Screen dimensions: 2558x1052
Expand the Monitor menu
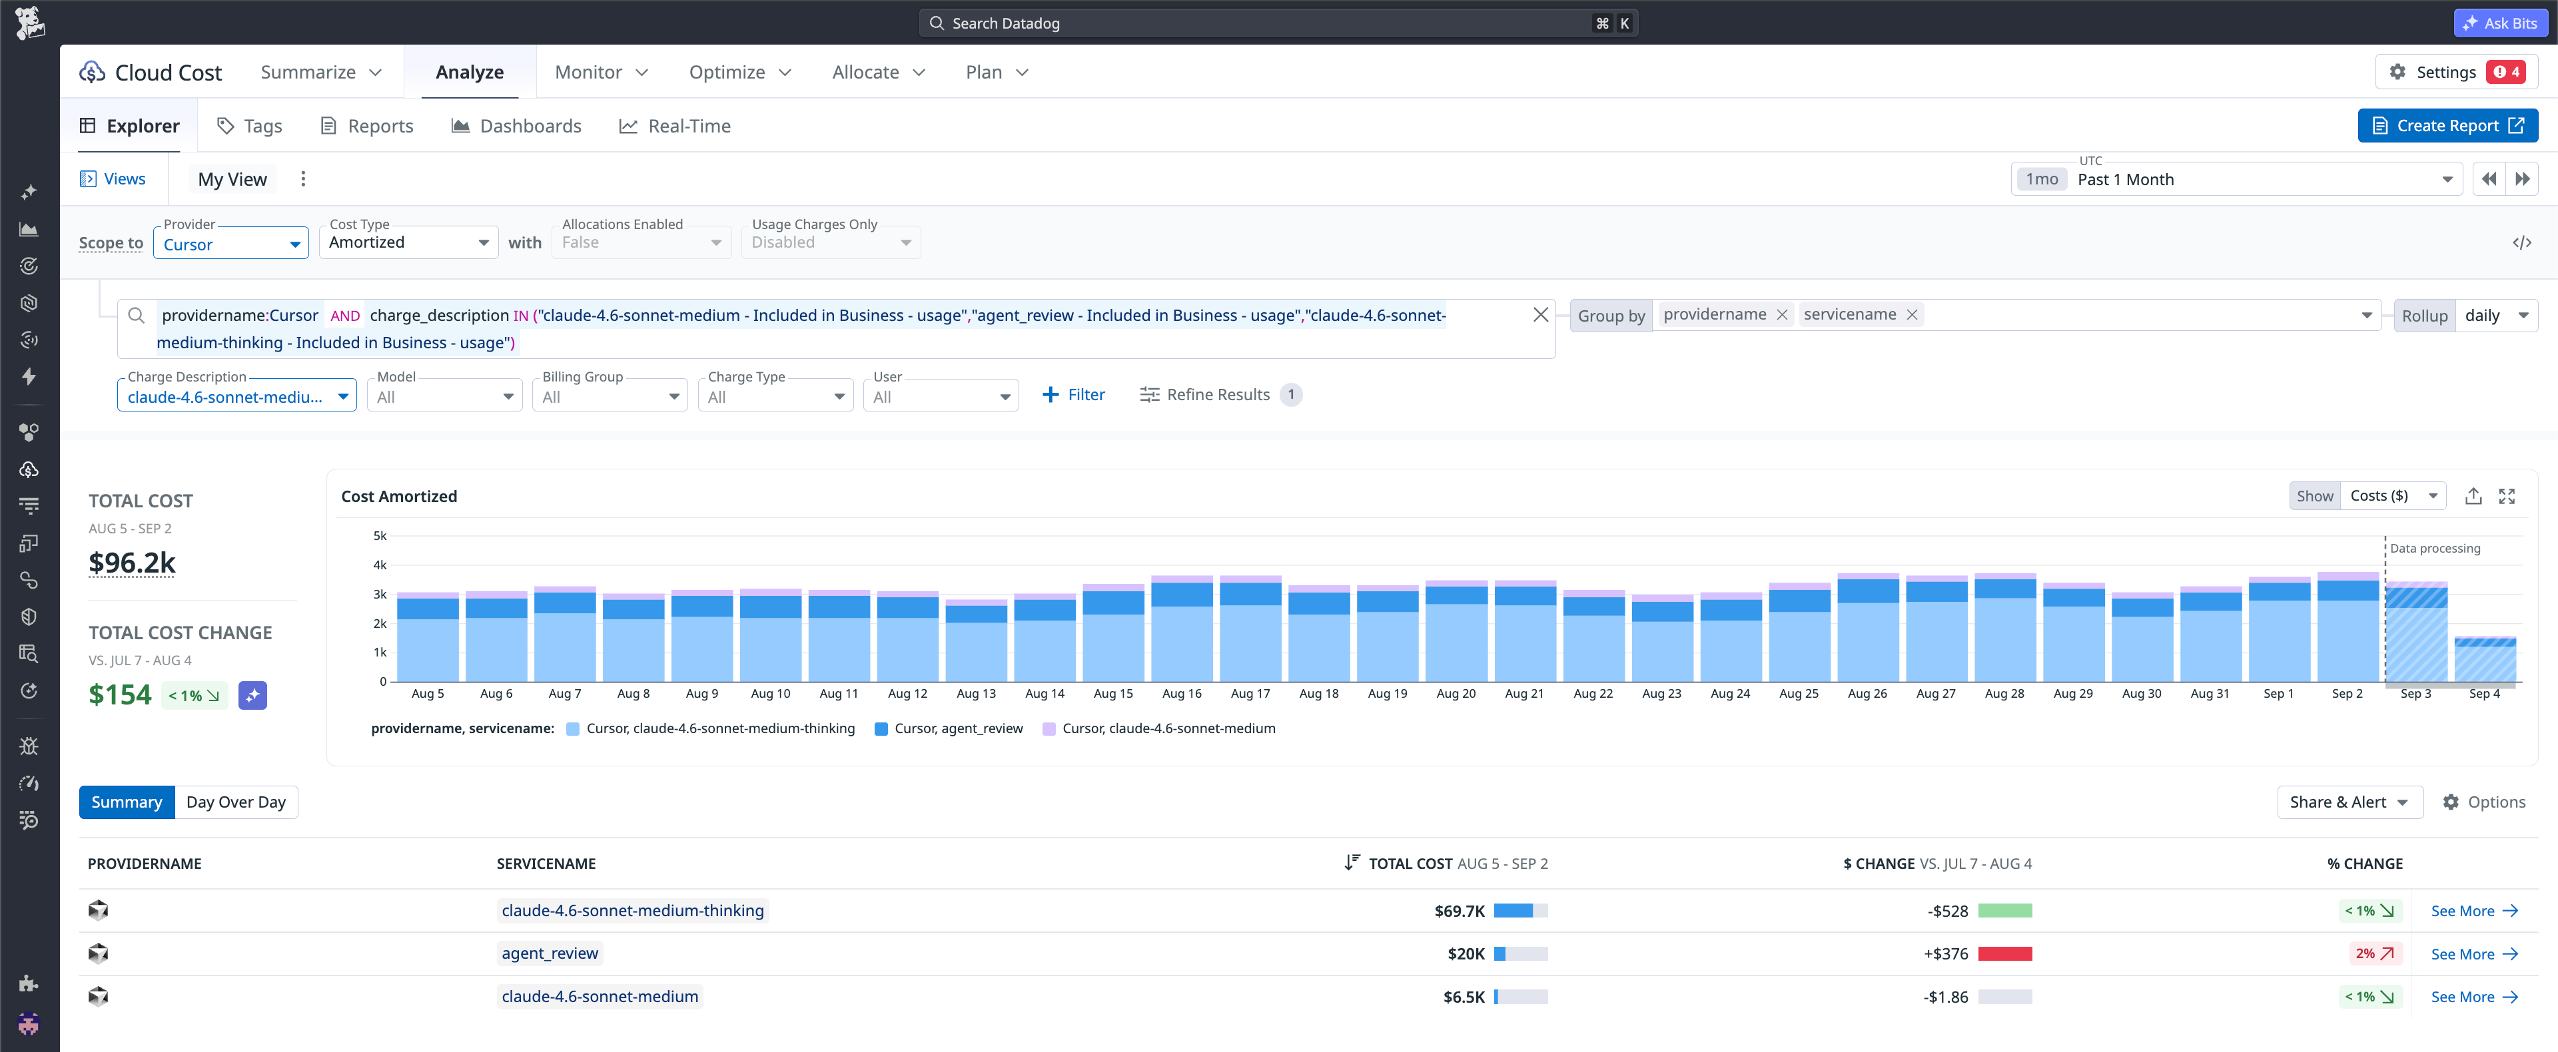click(601, 71)
